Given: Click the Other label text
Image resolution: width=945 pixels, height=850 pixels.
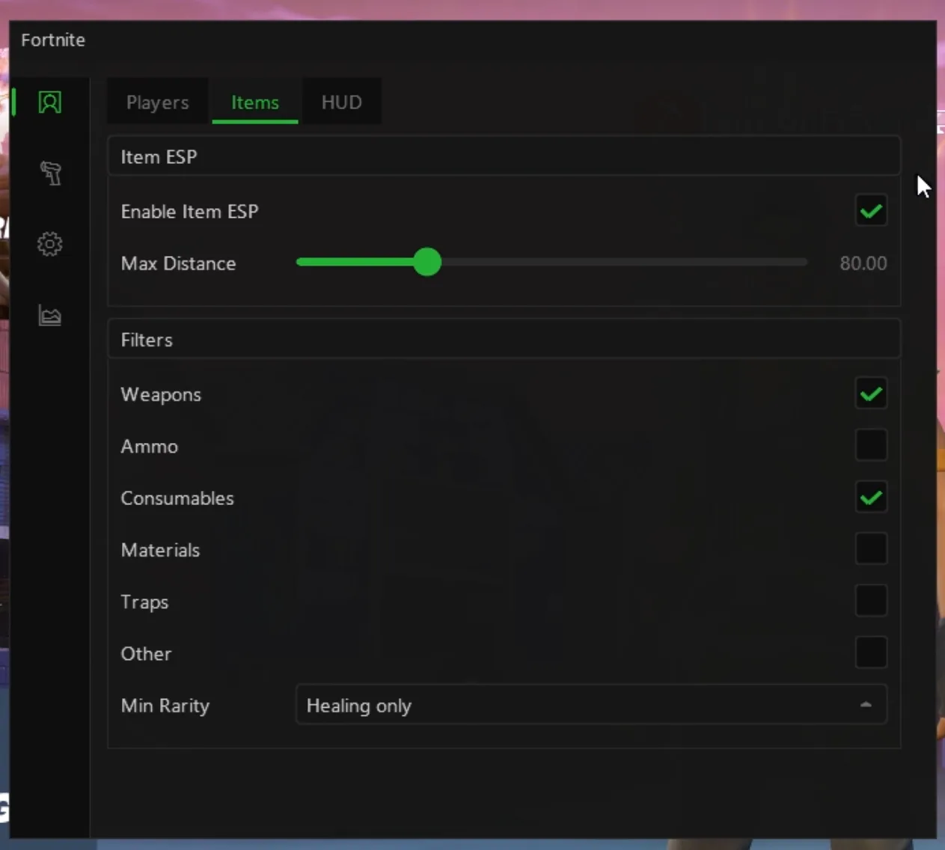Looking at the screenshot, I should pyautogui.click(x=146, y=654).
